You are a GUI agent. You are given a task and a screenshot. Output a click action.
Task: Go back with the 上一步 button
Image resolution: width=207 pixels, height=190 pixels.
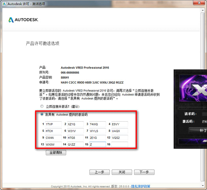(x=99, y=172)
